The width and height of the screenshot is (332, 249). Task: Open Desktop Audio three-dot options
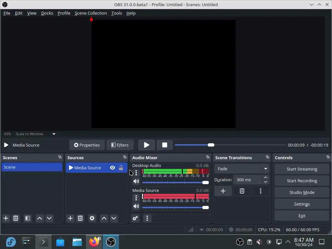(x=136, y=173)
